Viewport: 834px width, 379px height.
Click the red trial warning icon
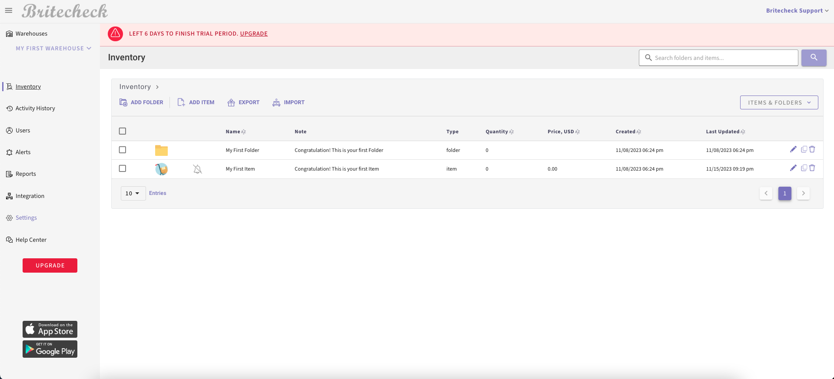(x=115, y=33)
